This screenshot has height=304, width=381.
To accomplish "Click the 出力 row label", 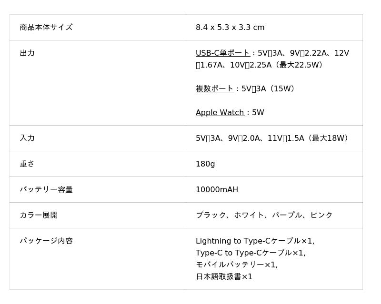I will pos(27,53).
